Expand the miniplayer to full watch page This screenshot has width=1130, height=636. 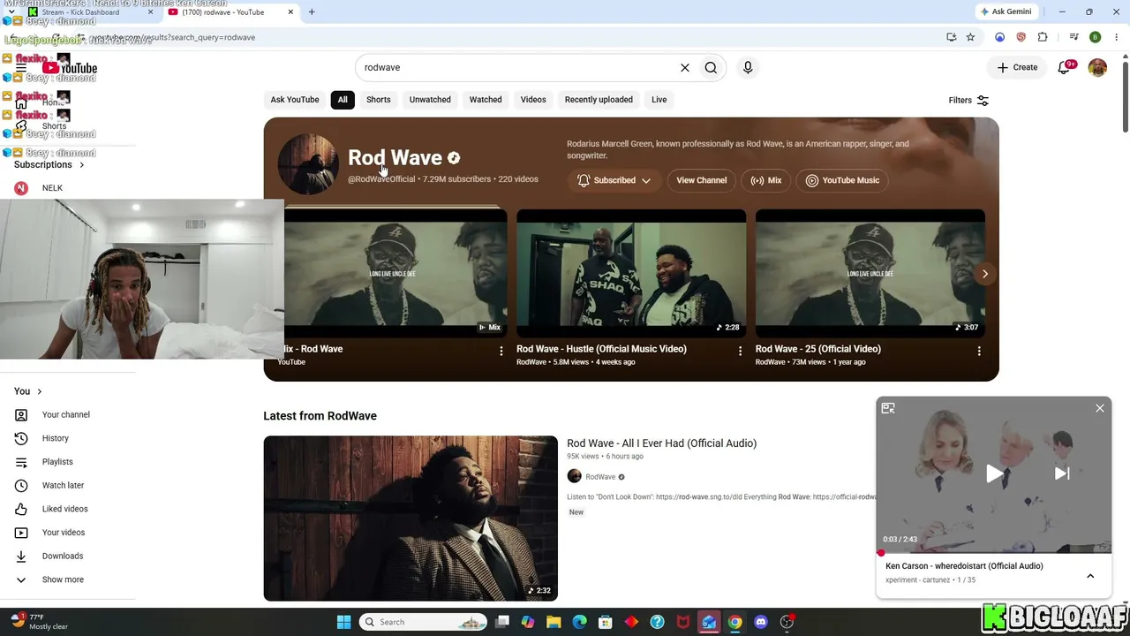coord(888,408)
